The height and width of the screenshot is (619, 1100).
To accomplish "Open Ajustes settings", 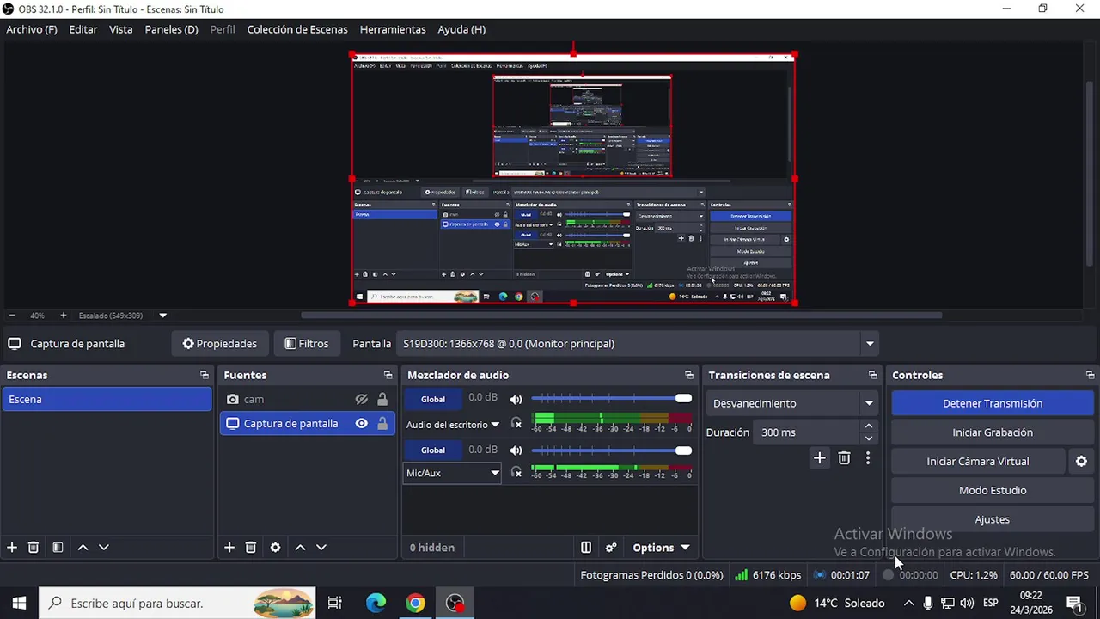I will 993,520.
